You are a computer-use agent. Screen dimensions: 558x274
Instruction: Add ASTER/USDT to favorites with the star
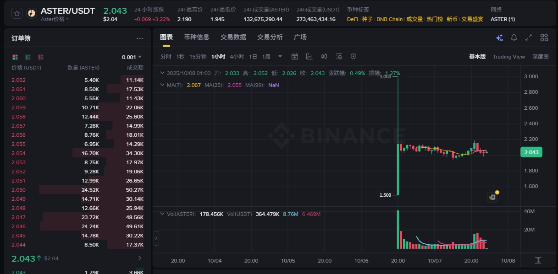17,13
